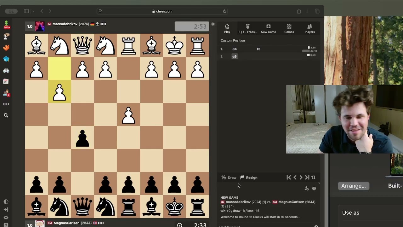
Task: Switch to 3 | 1 Freestyle tournament tab
Action: click(247, 29)
